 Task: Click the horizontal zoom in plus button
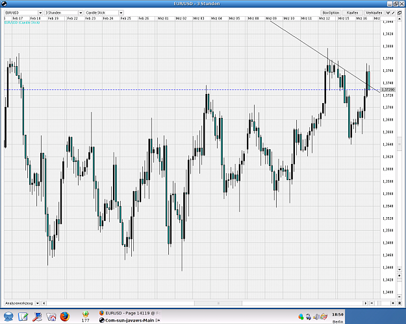coord(393,303)
